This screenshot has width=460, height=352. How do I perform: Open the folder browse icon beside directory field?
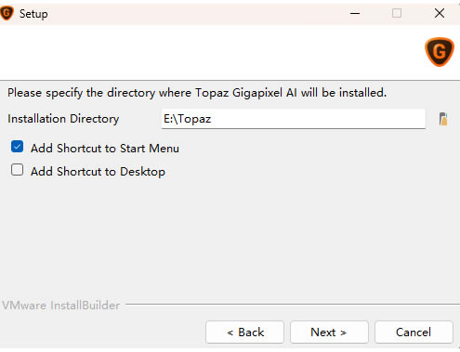443,119
